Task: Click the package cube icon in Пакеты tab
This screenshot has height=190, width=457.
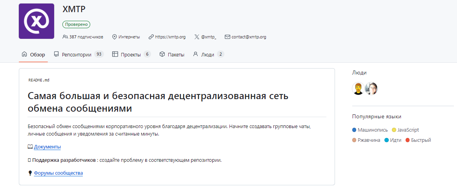Action: click(x=162, y=54)
